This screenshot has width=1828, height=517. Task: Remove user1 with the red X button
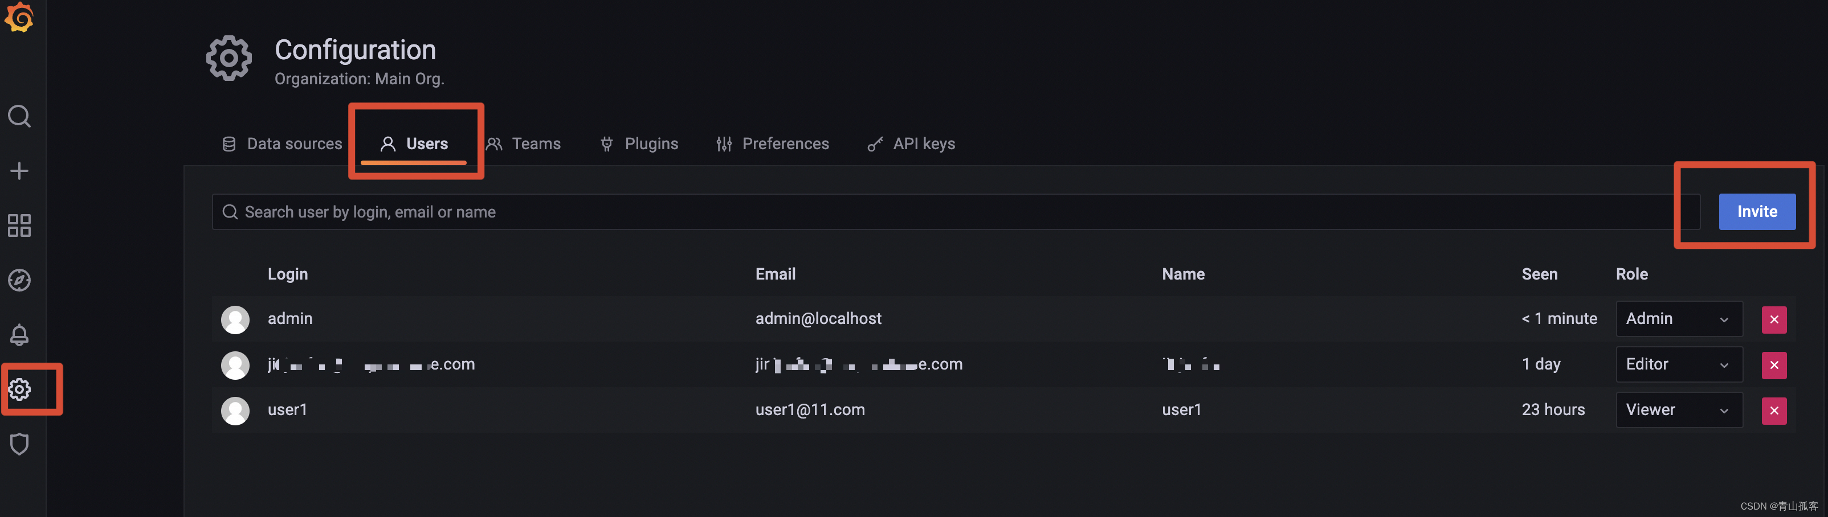1773,411
